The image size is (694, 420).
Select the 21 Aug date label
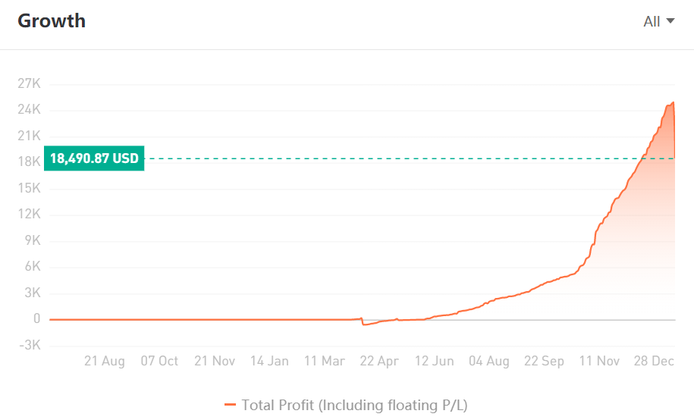pos(104,361)
